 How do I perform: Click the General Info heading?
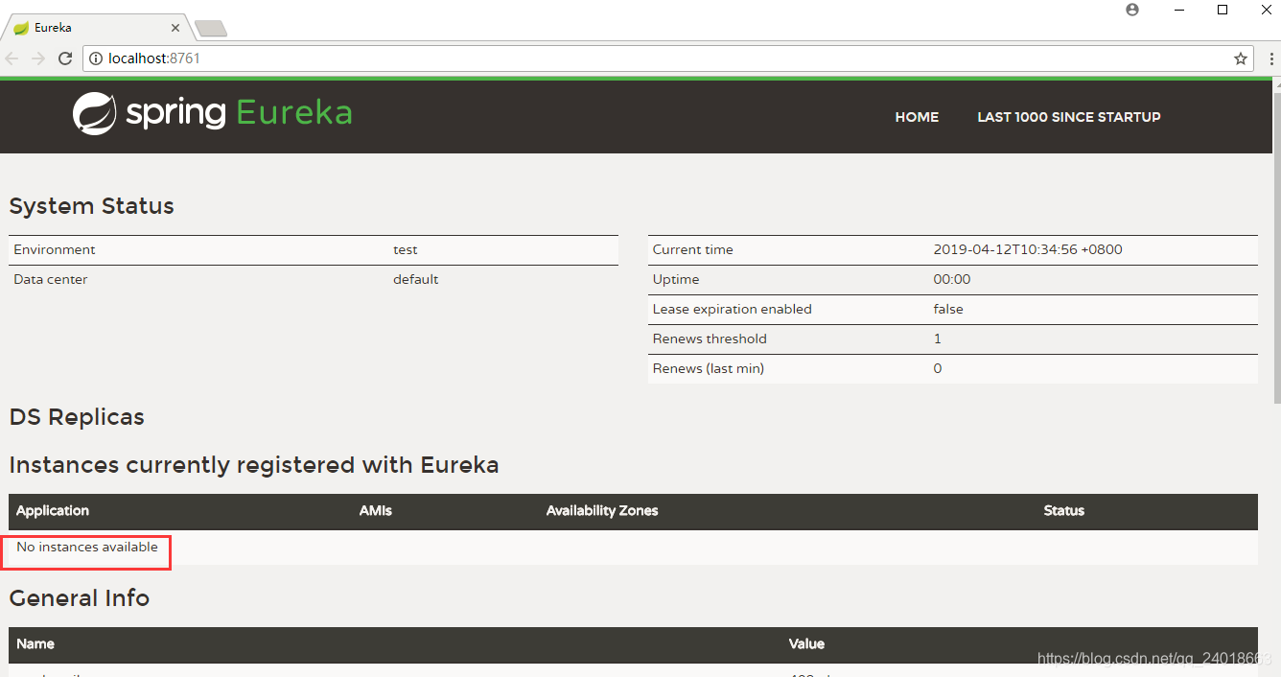click(x=80, y=598)
